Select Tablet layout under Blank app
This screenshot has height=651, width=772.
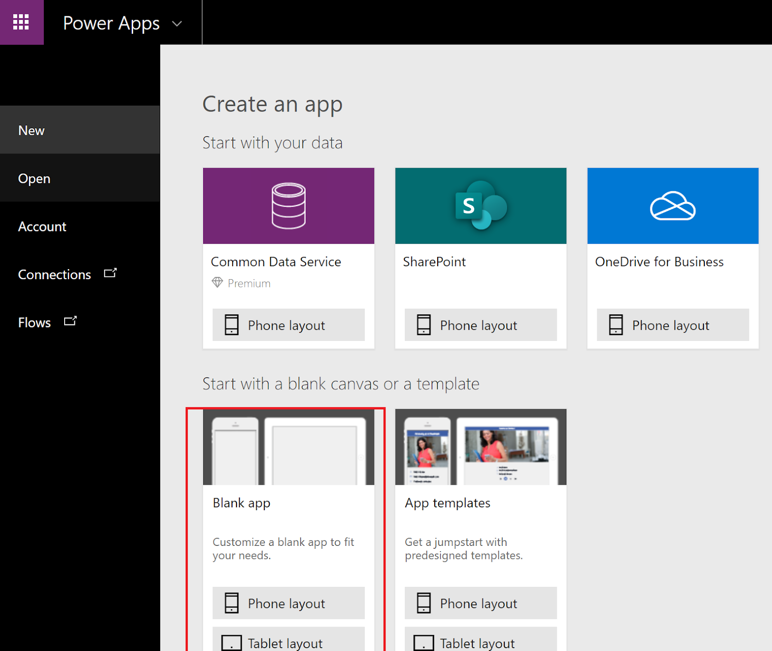tap(288, 643)
